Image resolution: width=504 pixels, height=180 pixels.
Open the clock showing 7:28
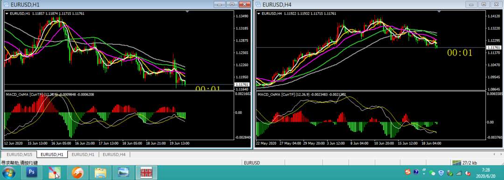[486, 173]
